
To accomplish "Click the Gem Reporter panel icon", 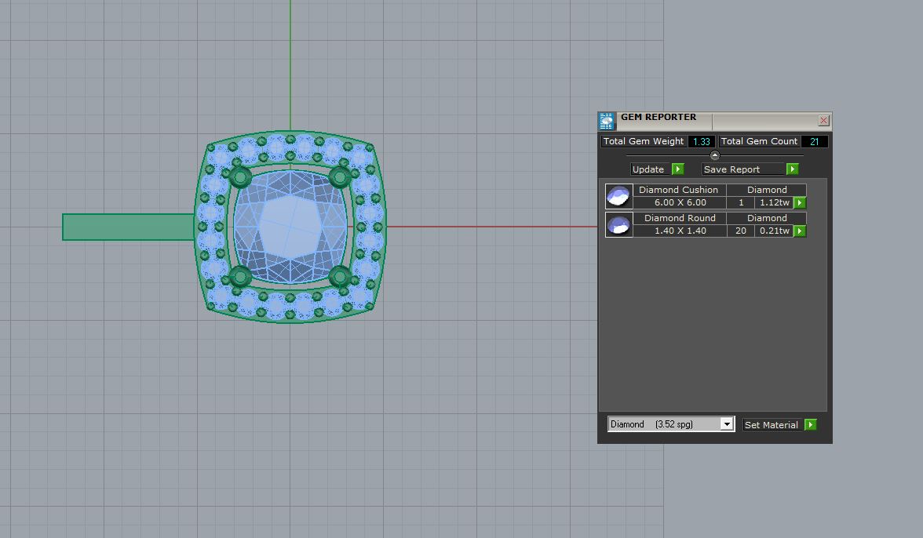I will click(x=607, y=121).
